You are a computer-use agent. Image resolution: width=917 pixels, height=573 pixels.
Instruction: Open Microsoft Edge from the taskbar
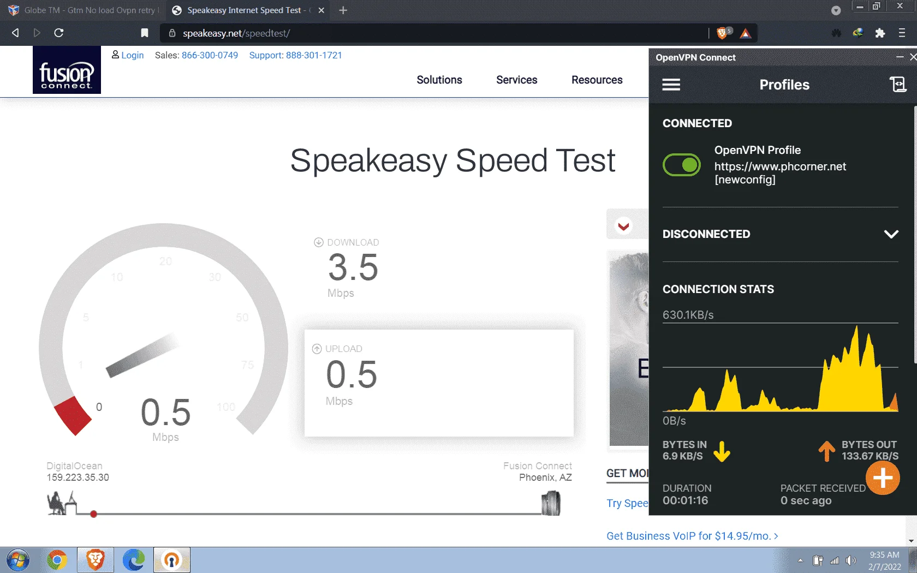134,560
